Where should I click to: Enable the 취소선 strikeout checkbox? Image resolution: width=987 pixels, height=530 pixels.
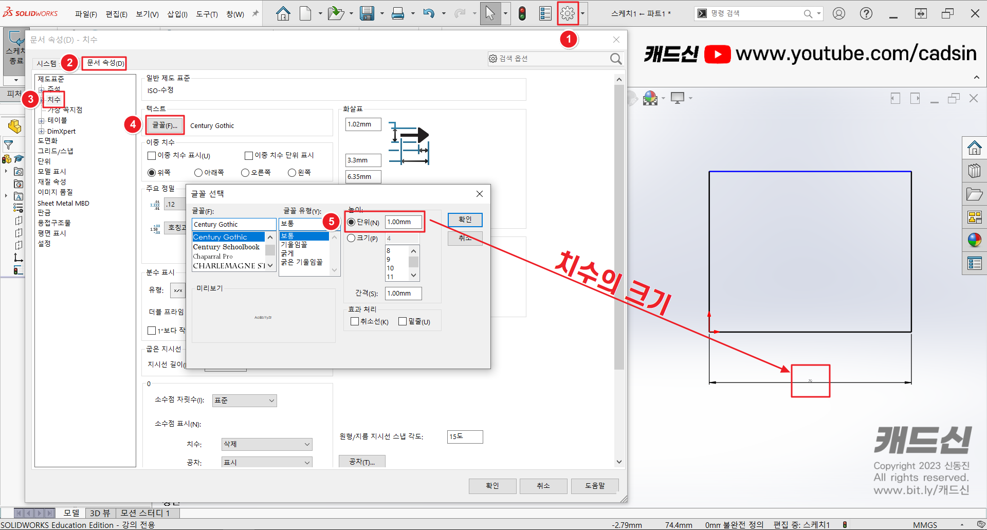(x=355, y=321)
